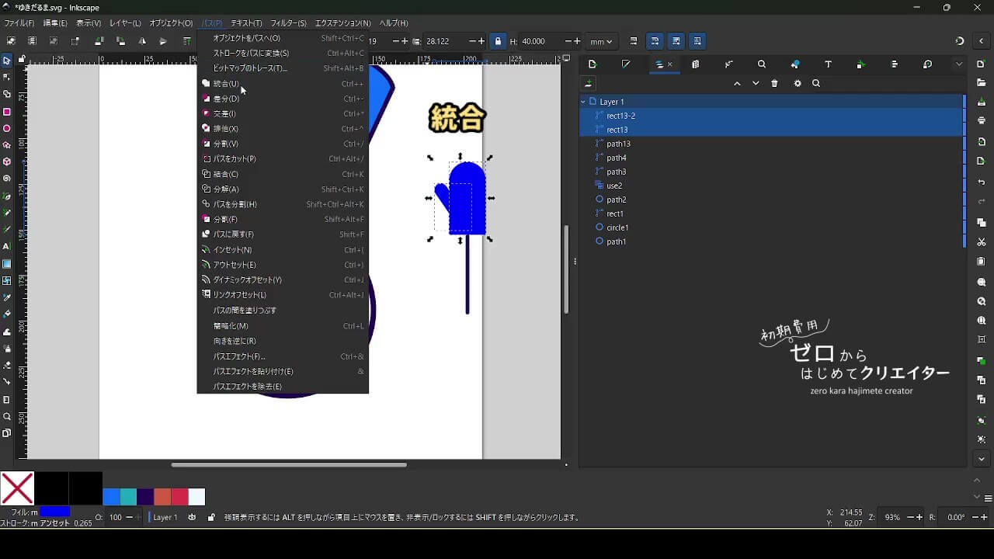The height and width of the screenshot is (559, 994).
Task: Expand the more dock tabs chevron
Action: point(959,64)
